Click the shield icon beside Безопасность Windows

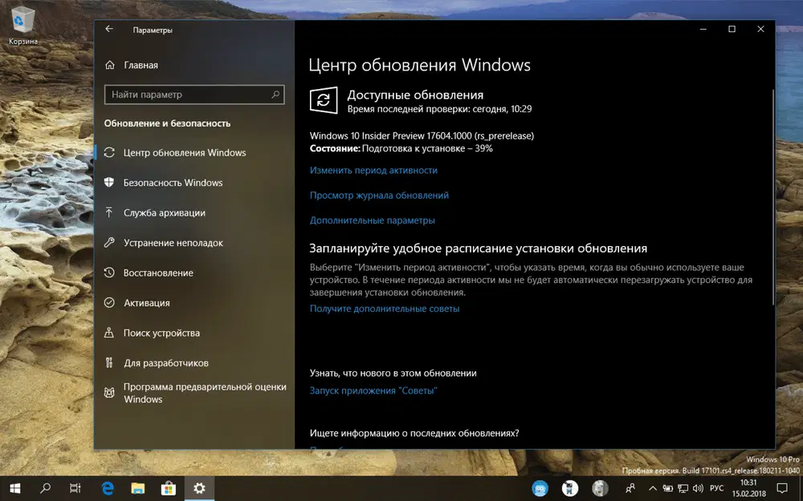click(x=109, y=183)
